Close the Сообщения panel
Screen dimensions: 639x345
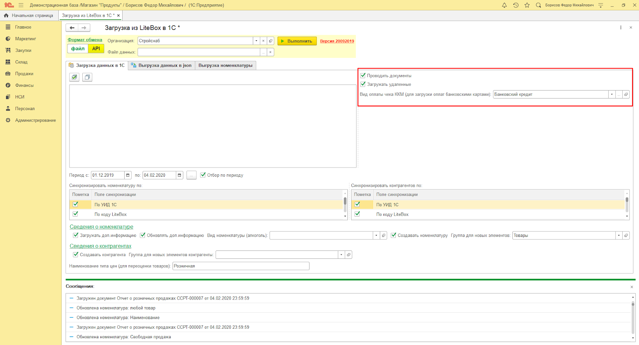pos(632,287)
